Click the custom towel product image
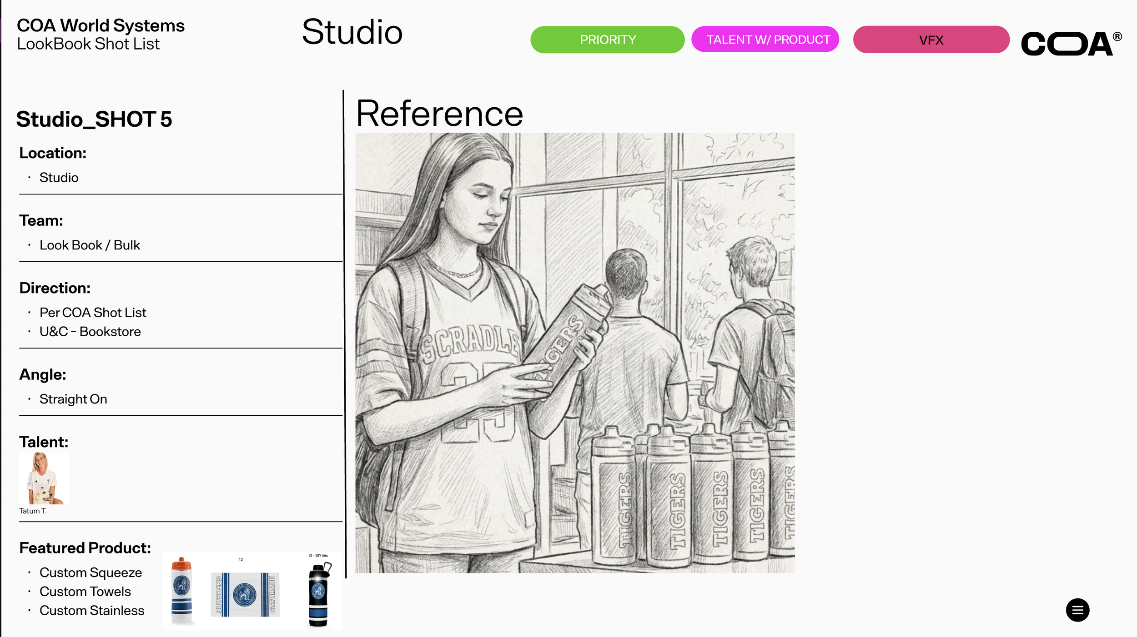Screen dimensions: 1137x637 click(x=245, y=594)
